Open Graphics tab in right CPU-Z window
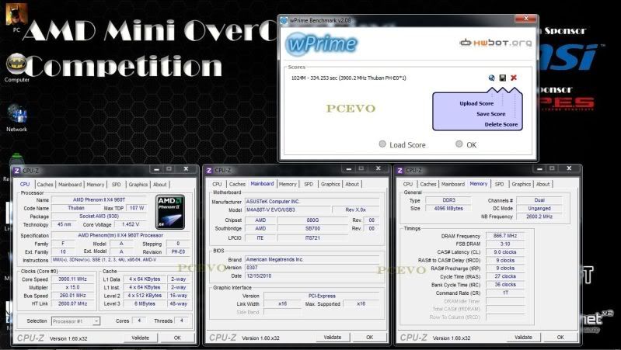Image resolution: width=621 pixels, height=350 pixels. [521, 184]
